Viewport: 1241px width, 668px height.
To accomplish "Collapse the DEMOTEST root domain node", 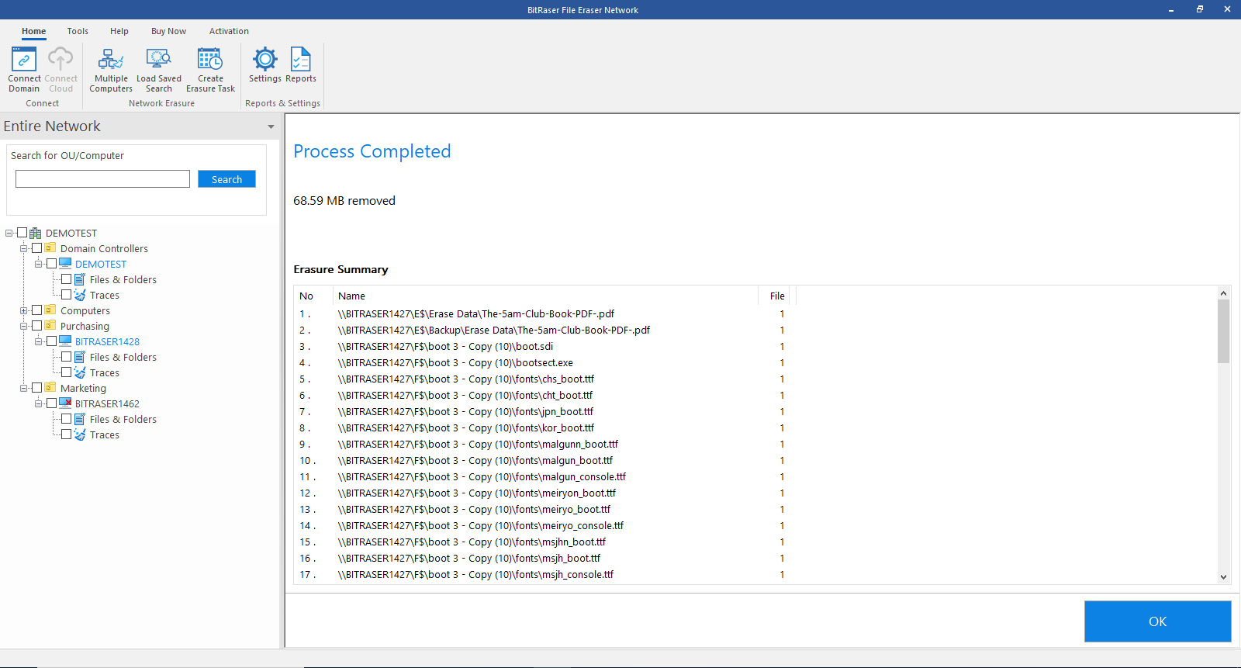I will [9, 233].
